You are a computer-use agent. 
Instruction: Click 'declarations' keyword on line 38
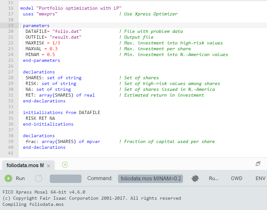click(x=39, y=136)
